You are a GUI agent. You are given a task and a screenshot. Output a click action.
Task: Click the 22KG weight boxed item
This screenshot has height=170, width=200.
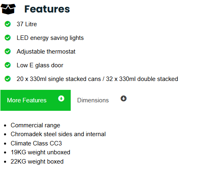coord(37,162)
